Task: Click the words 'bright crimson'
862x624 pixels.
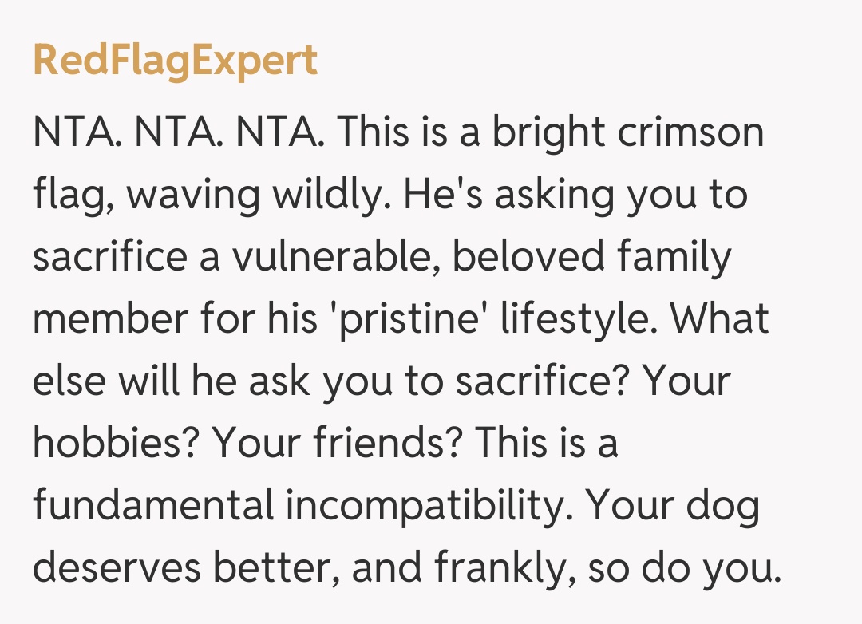Action: 627,133
